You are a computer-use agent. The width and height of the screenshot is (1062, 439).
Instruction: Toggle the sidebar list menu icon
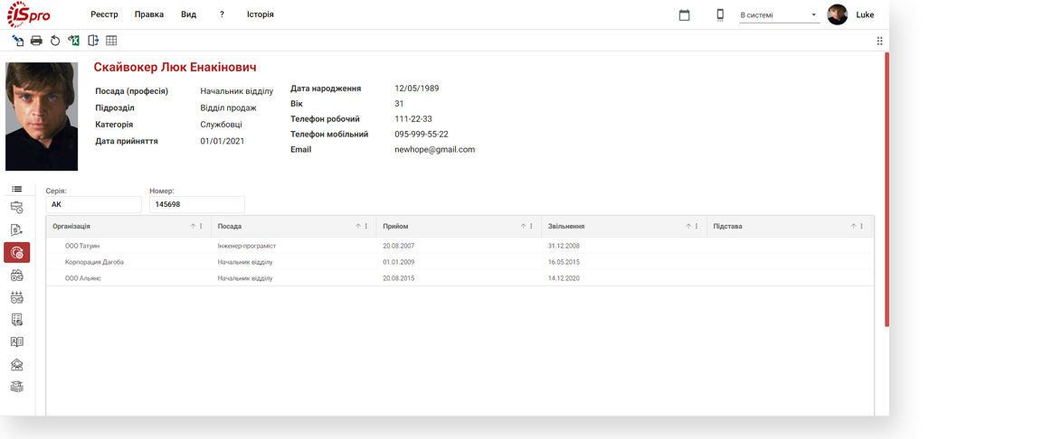[17, 189]
